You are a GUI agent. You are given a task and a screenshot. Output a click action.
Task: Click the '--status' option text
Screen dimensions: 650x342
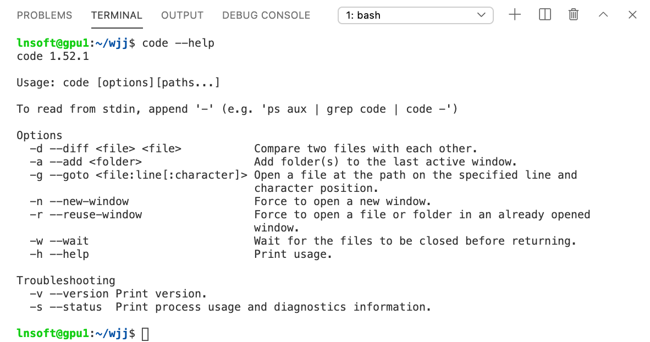[x=76, y=307]
